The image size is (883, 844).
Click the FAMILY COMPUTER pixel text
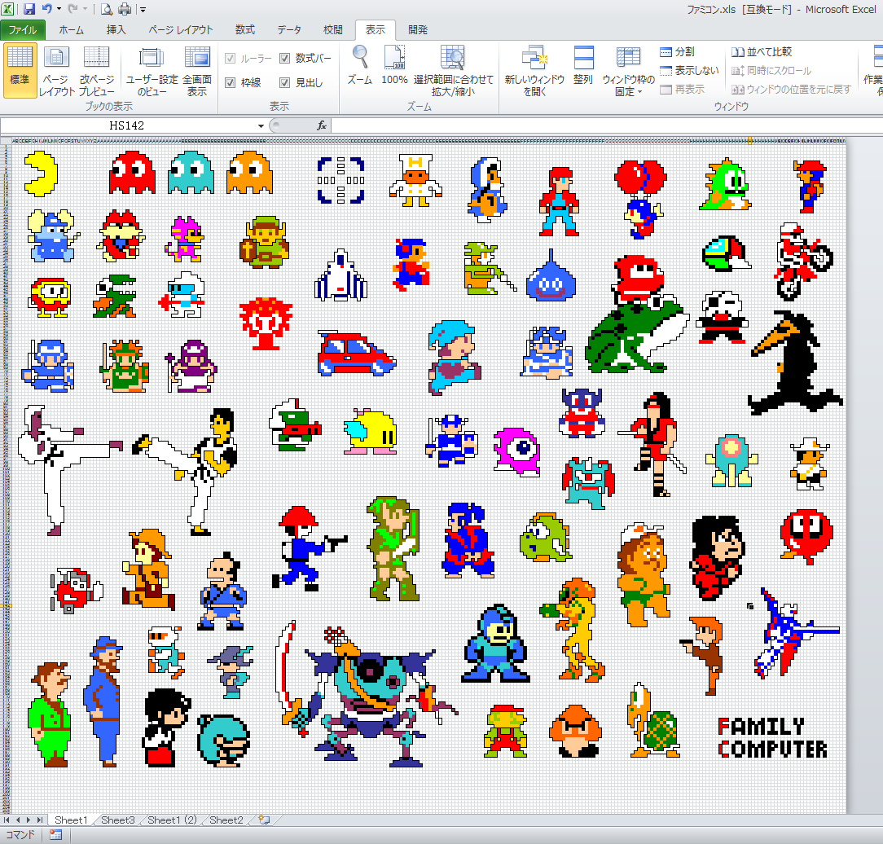[x=772, y=737]
